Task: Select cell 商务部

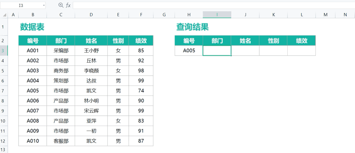Action: 61,71
